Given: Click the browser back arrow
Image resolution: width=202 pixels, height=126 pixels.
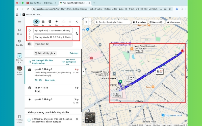Looking at the screenshot, I should tap(17, 9).
